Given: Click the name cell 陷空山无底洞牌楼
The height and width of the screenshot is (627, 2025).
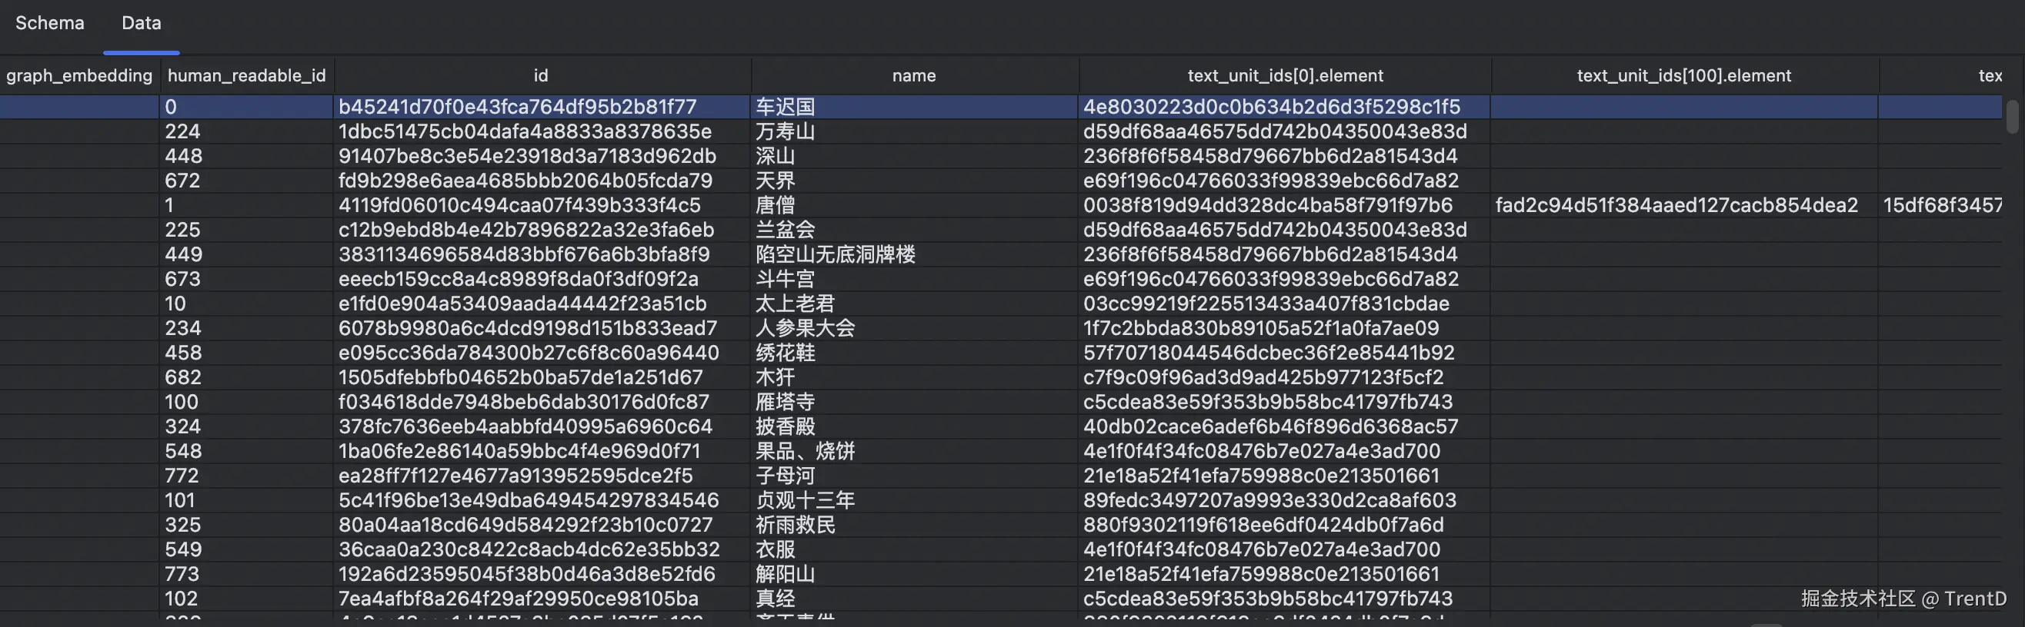Looking at the screenshot, I should [x=914, y=254].
